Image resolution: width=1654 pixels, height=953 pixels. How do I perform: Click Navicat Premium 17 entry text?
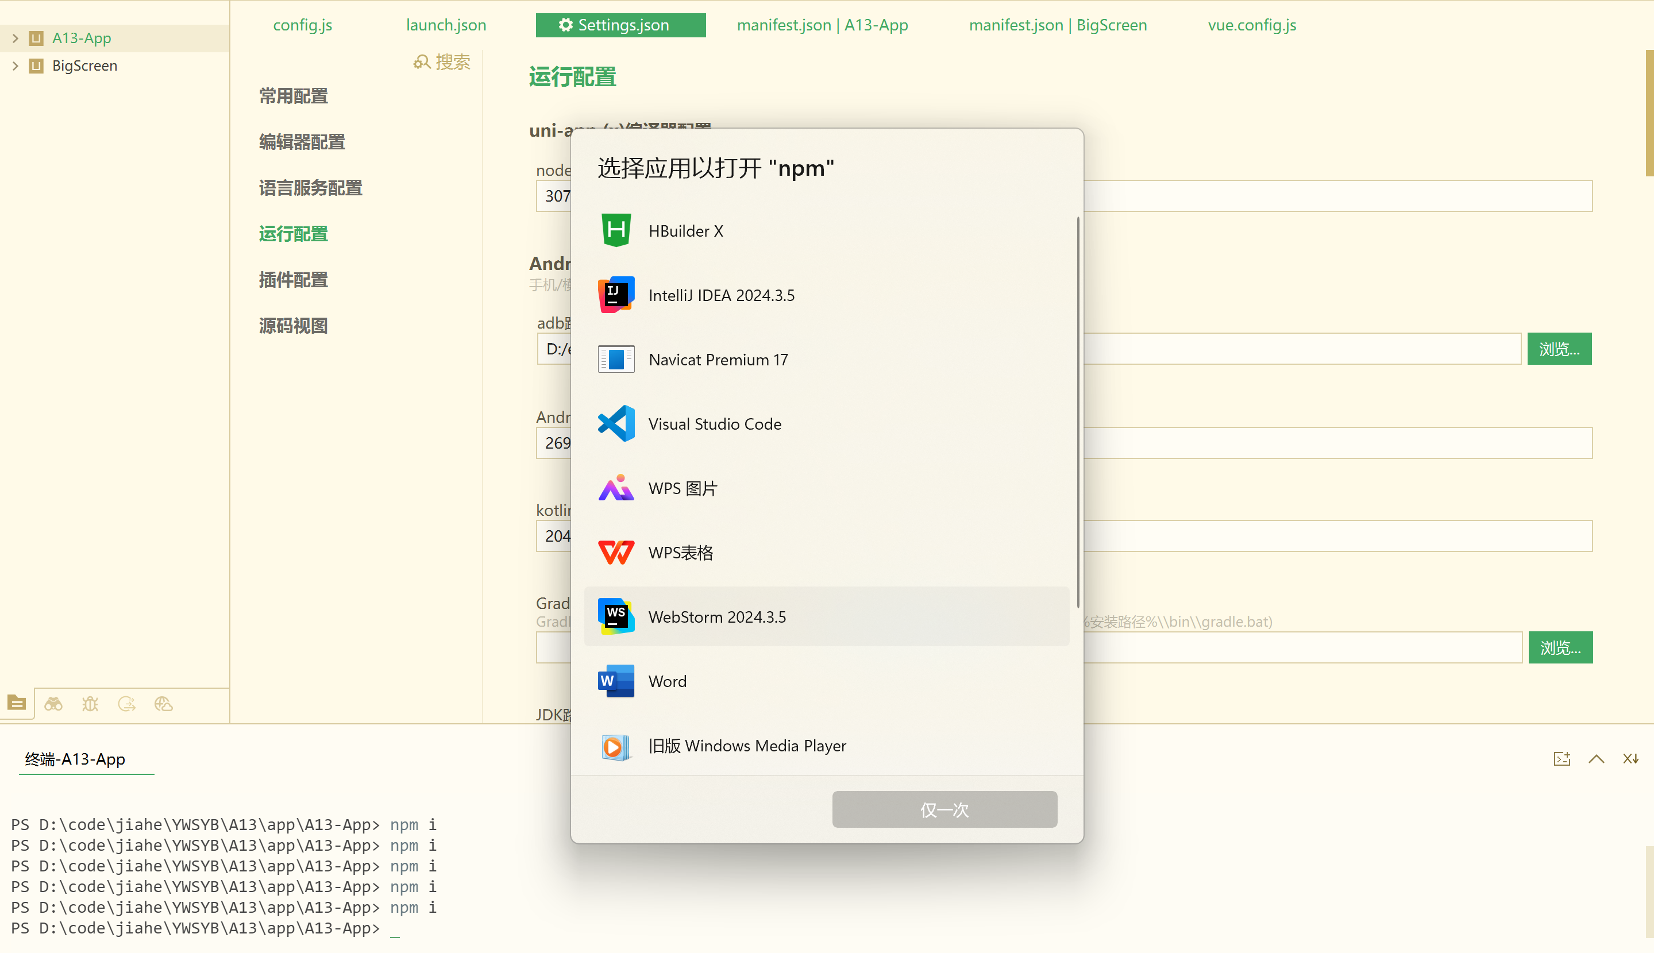pyautogui.click(x=718, y=360)
